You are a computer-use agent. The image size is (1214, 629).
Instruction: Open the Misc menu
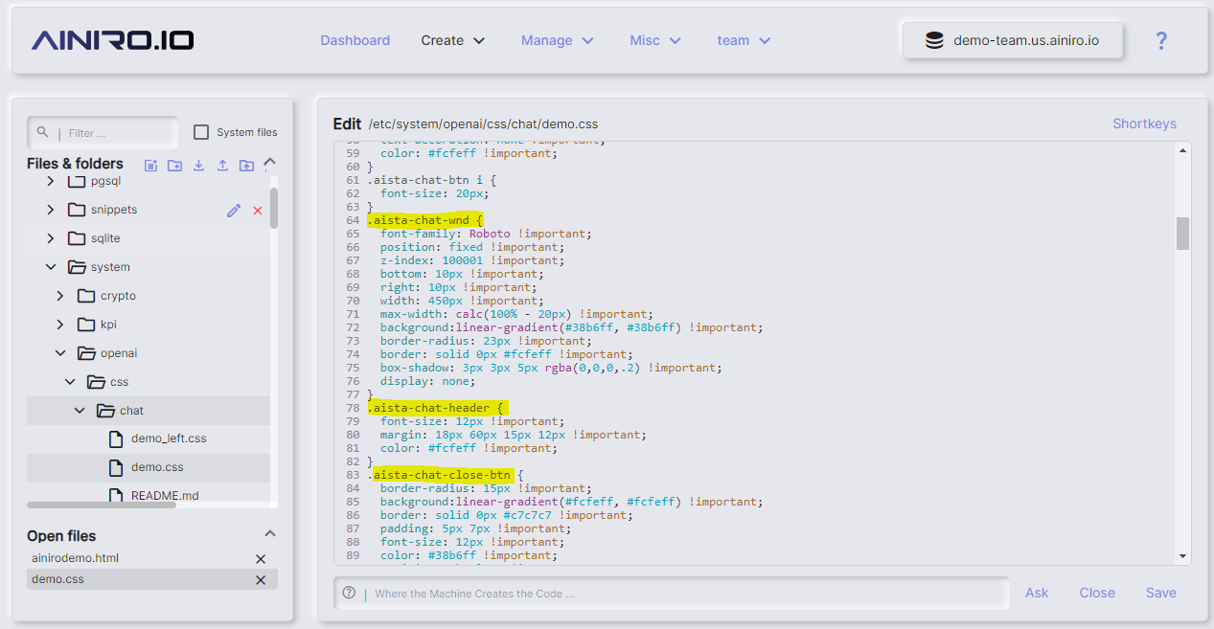point(655,40)
